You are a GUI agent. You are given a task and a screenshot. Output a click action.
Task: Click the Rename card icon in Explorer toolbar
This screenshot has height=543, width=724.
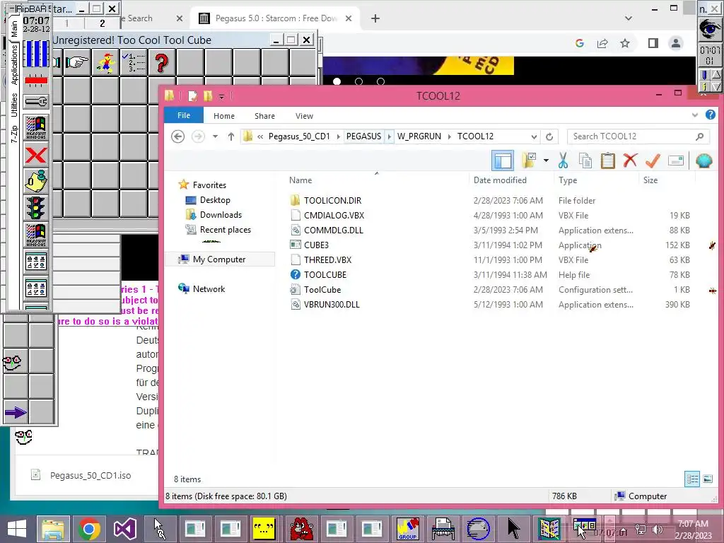[675, 160]
